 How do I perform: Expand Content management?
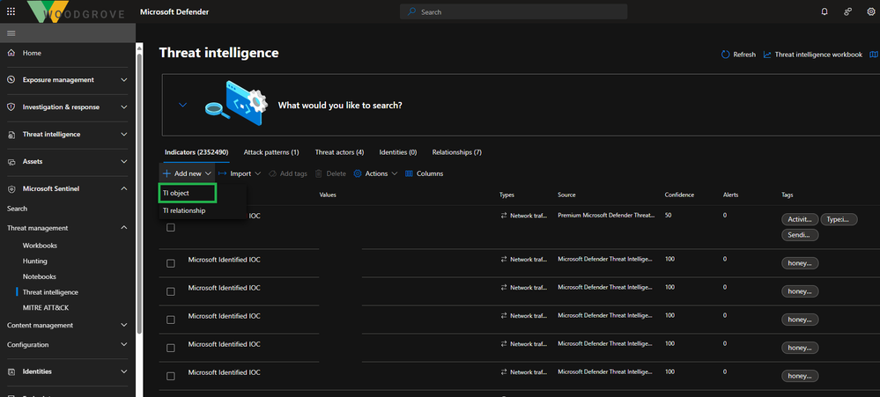point(124,325)
